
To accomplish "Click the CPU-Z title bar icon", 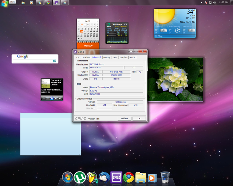I will pos(75,52).
